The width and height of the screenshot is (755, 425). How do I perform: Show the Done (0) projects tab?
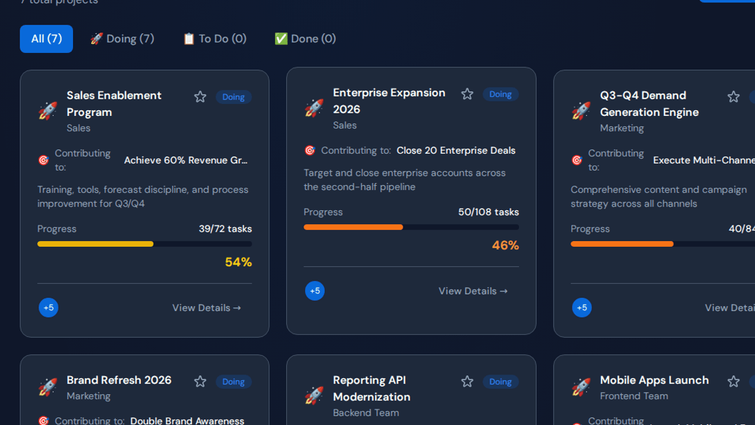point(305,39)
